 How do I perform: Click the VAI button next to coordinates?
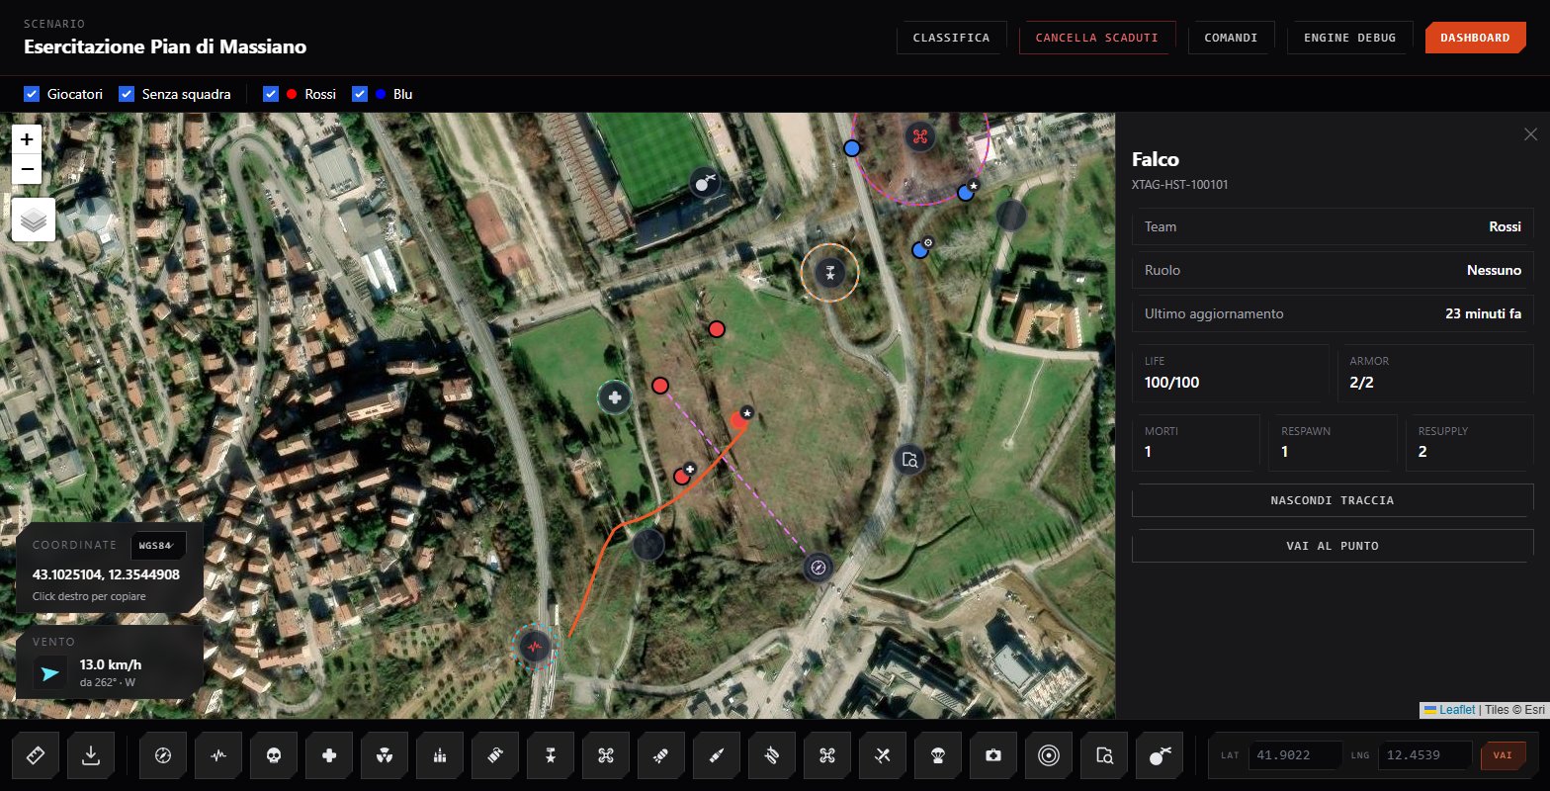1503,755
